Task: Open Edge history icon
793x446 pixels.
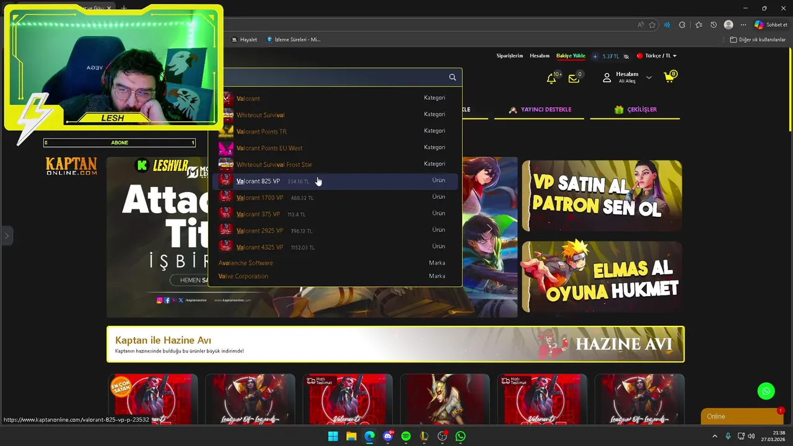Action: coord(714,25)
